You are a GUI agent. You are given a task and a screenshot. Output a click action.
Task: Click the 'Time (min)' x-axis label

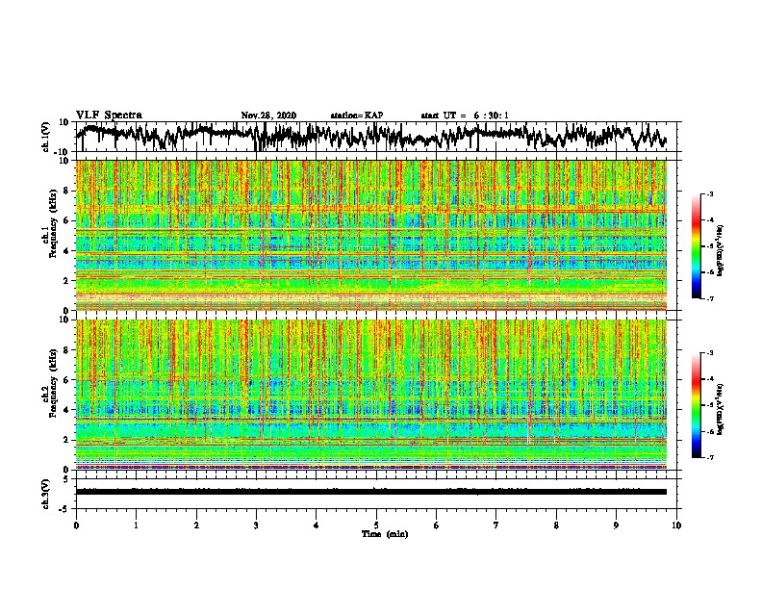coord(385,534)
